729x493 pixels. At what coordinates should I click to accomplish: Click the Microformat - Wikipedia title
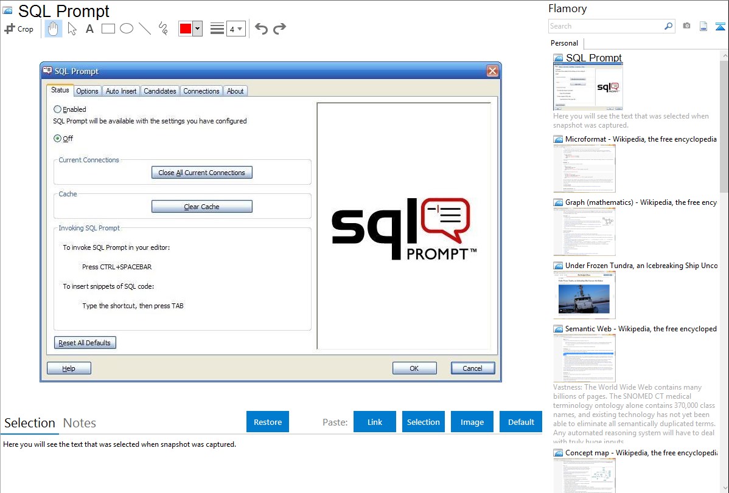point(641,139)
